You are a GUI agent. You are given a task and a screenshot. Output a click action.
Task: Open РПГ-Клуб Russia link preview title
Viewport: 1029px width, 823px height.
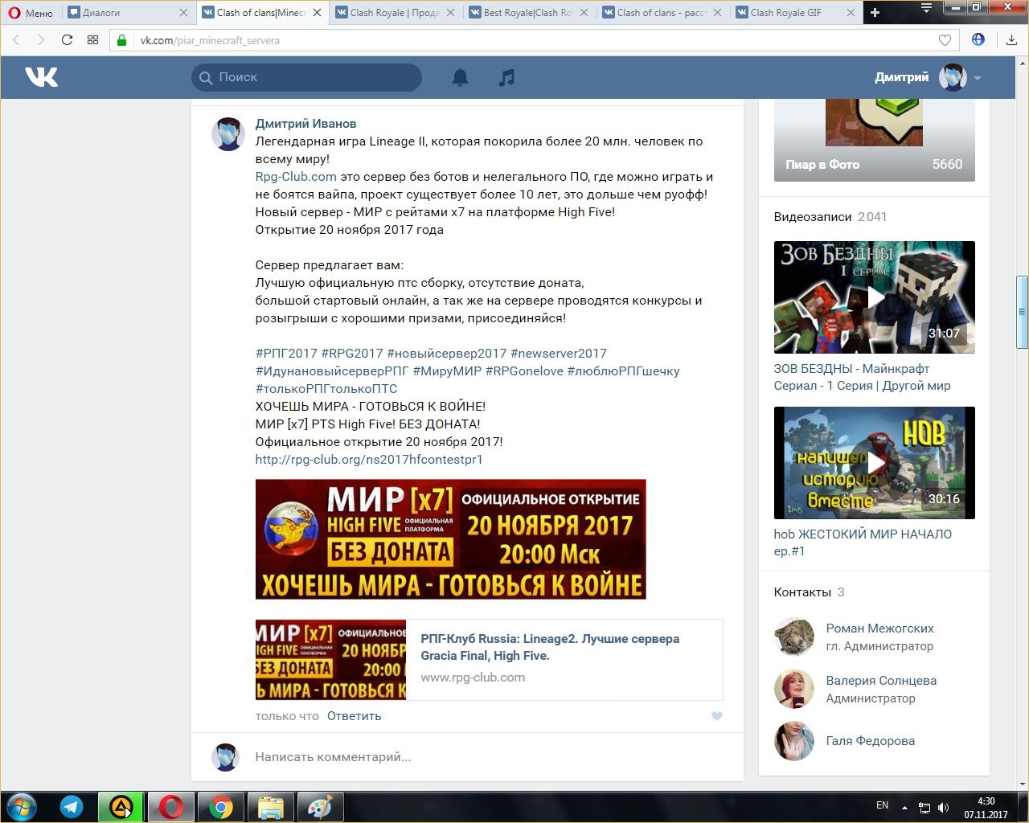tap(550, 647)
